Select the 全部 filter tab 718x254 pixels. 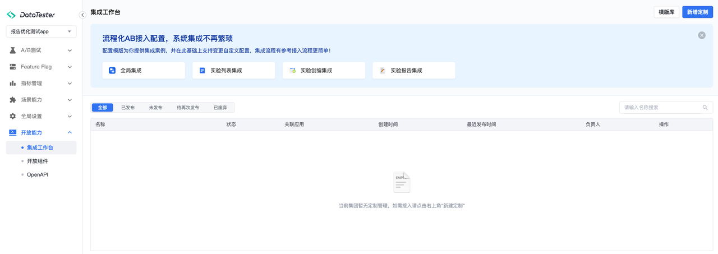click(x=102, y=108)
